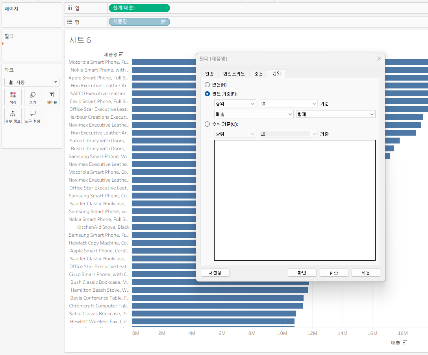
Task: Open the count 10 dropdown under 수식 기준
Action: [x=288, y=134]
